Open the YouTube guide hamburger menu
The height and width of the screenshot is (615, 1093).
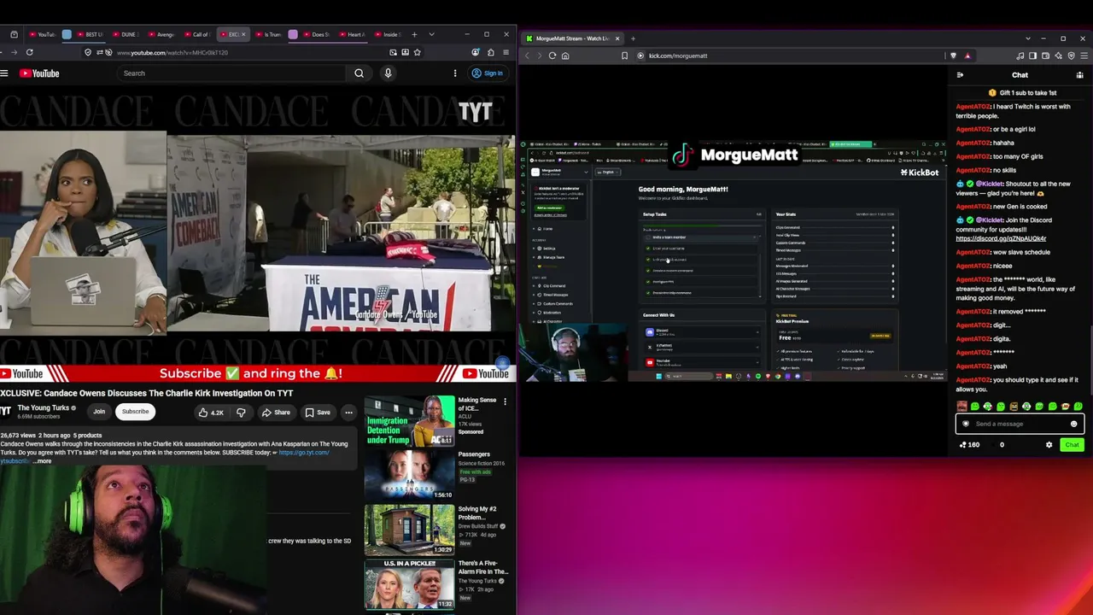[4, 73]
